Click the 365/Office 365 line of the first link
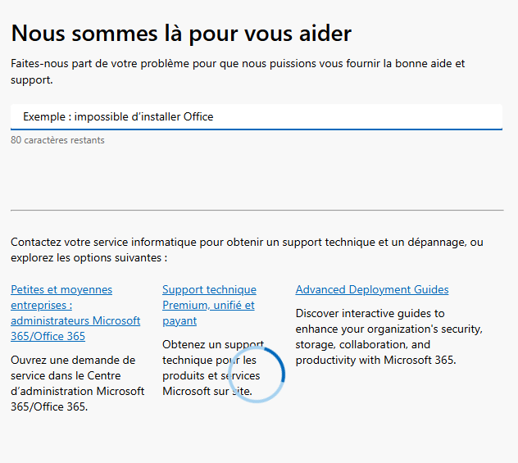 tap(48, 336)
